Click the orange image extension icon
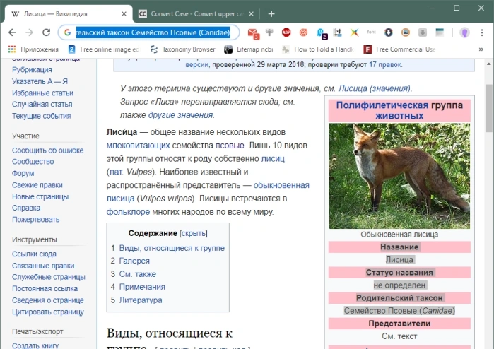This screenshot has width=494, height=349. click(406, 32)
